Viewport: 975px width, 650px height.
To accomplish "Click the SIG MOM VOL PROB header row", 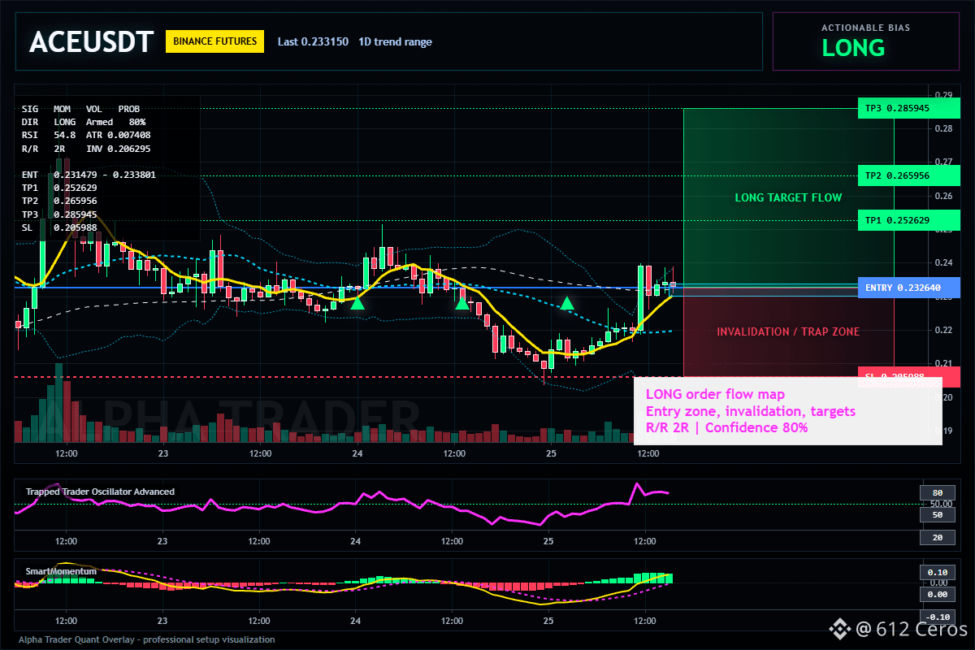I will tap(80, 108).
